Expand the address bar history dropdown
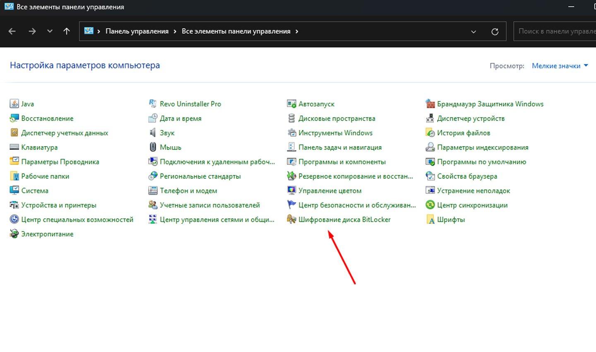The height and width of the screenshot is (352, 596). 473,32
